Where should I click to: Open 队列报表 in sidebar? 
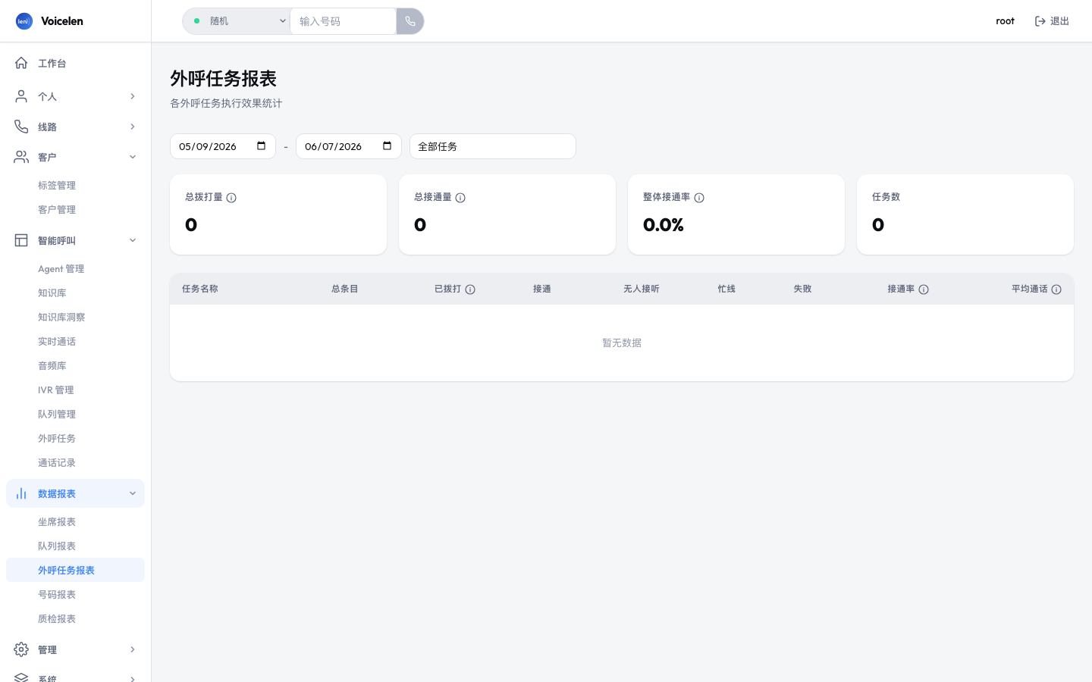[x=75, y=546]
